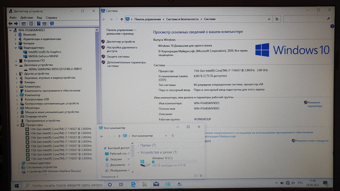Open Документы in quick access
The image size is (340, 191).
pos(117,165)
